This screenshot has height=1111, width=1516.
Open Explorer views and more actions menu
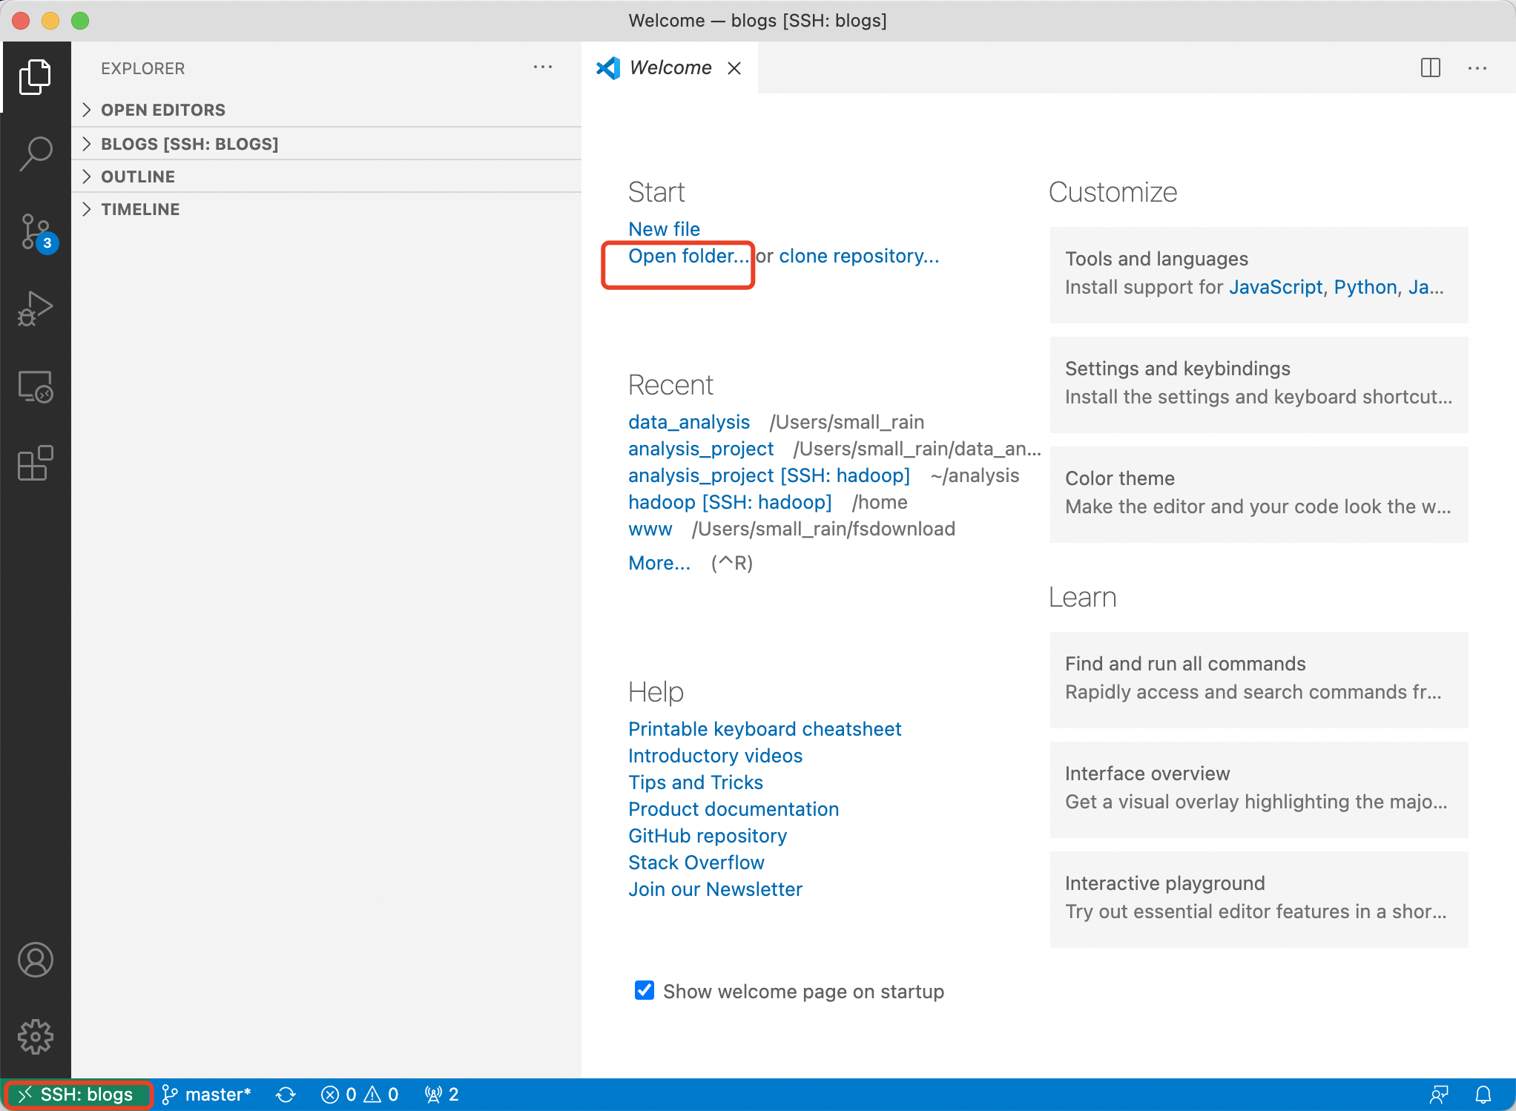pos(542,67)
